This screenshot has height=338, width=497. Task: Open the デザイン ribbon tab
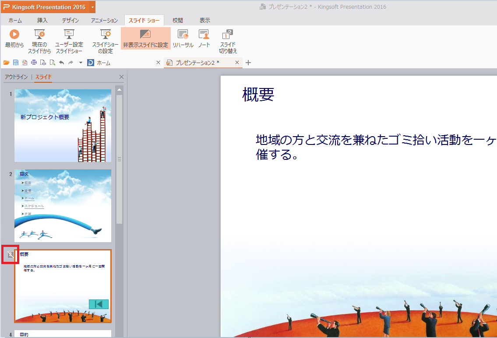pos(70,20)
